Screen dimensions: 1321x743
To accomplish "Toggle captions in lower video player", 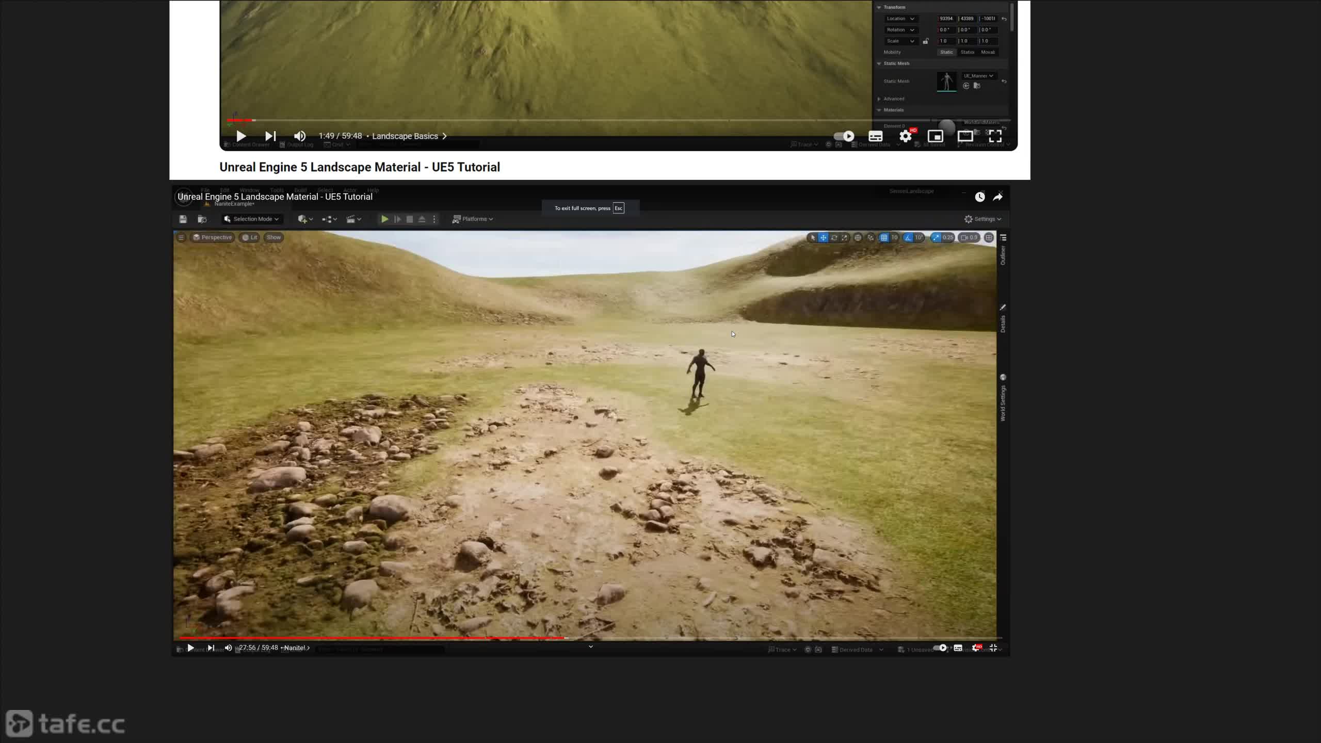I will 958,648.
